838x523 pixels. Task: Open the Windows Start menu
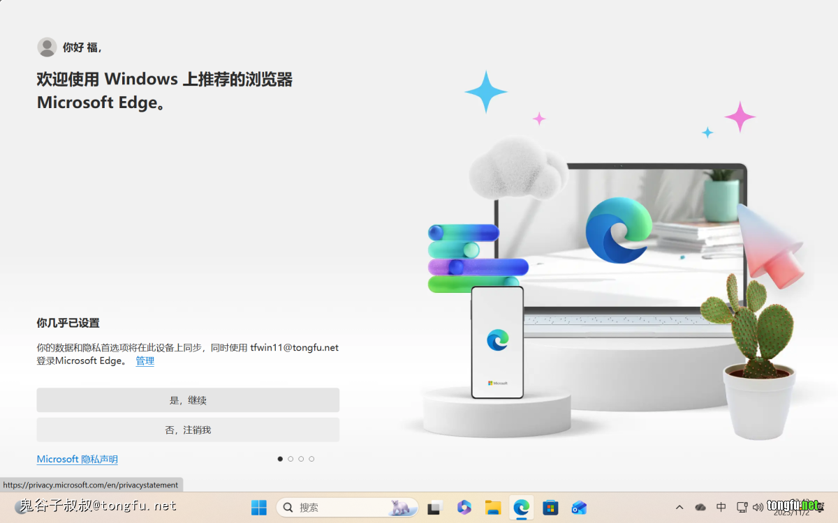click(258, 507)
